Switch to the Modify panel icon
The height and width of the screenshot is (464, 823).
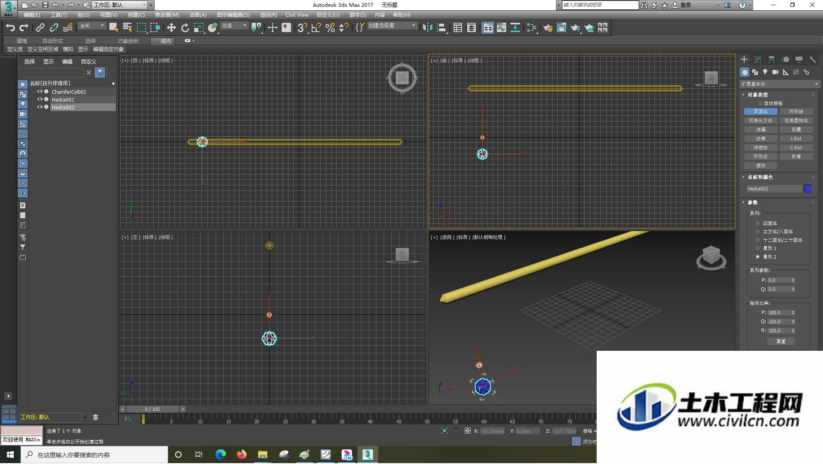758,60
